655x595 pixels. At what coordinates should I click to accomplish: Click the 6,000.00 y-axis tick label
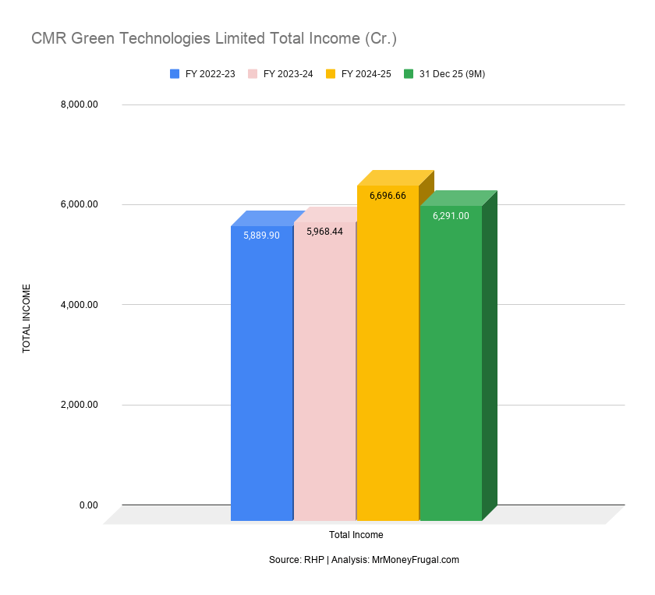(80, 204)
